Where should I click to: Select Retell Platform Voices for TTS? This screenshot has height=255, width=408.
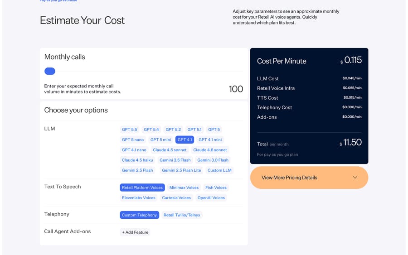(x=142, y=188)
